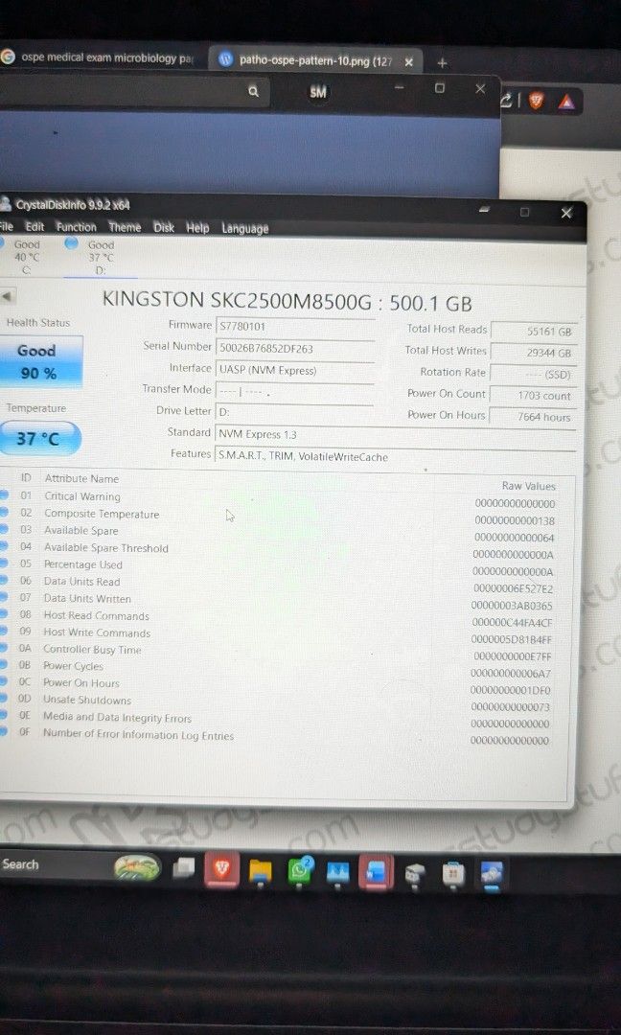The image size is (621, 1035).
Task: Click the KINGSTON SKC2500M8500G model title
Action: (x=287, y=302)
